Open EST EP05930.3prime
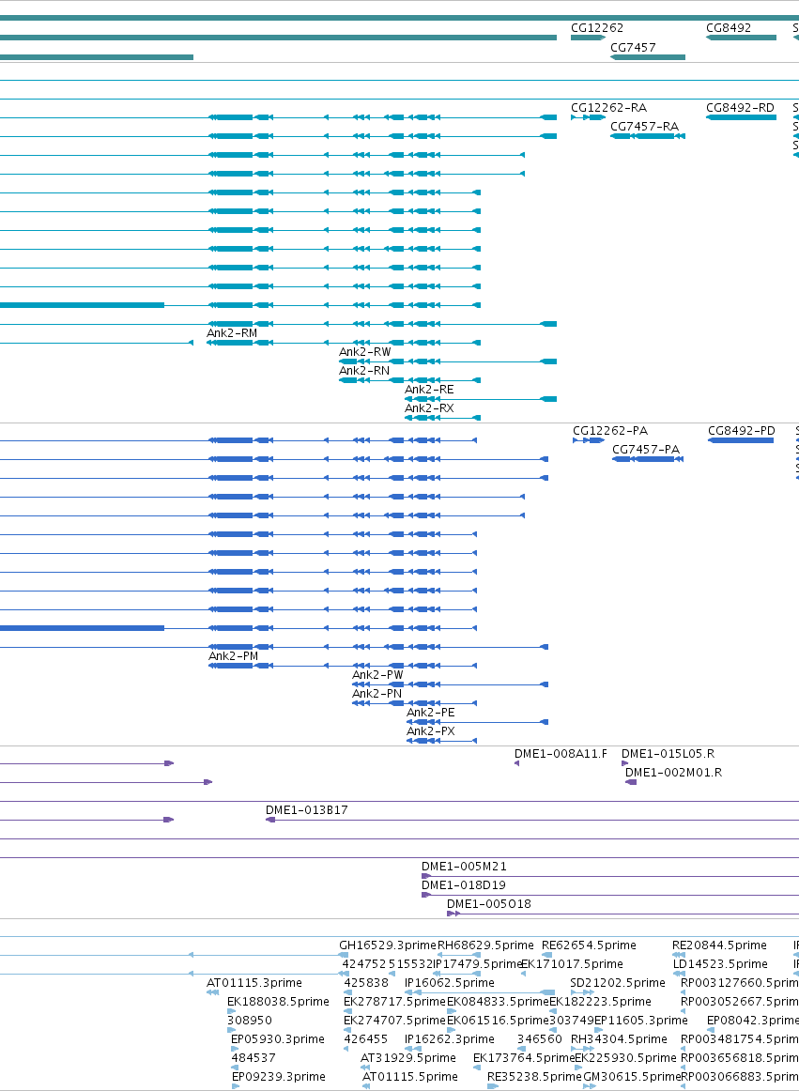799x1091 pixels. tap(278, 1039)
